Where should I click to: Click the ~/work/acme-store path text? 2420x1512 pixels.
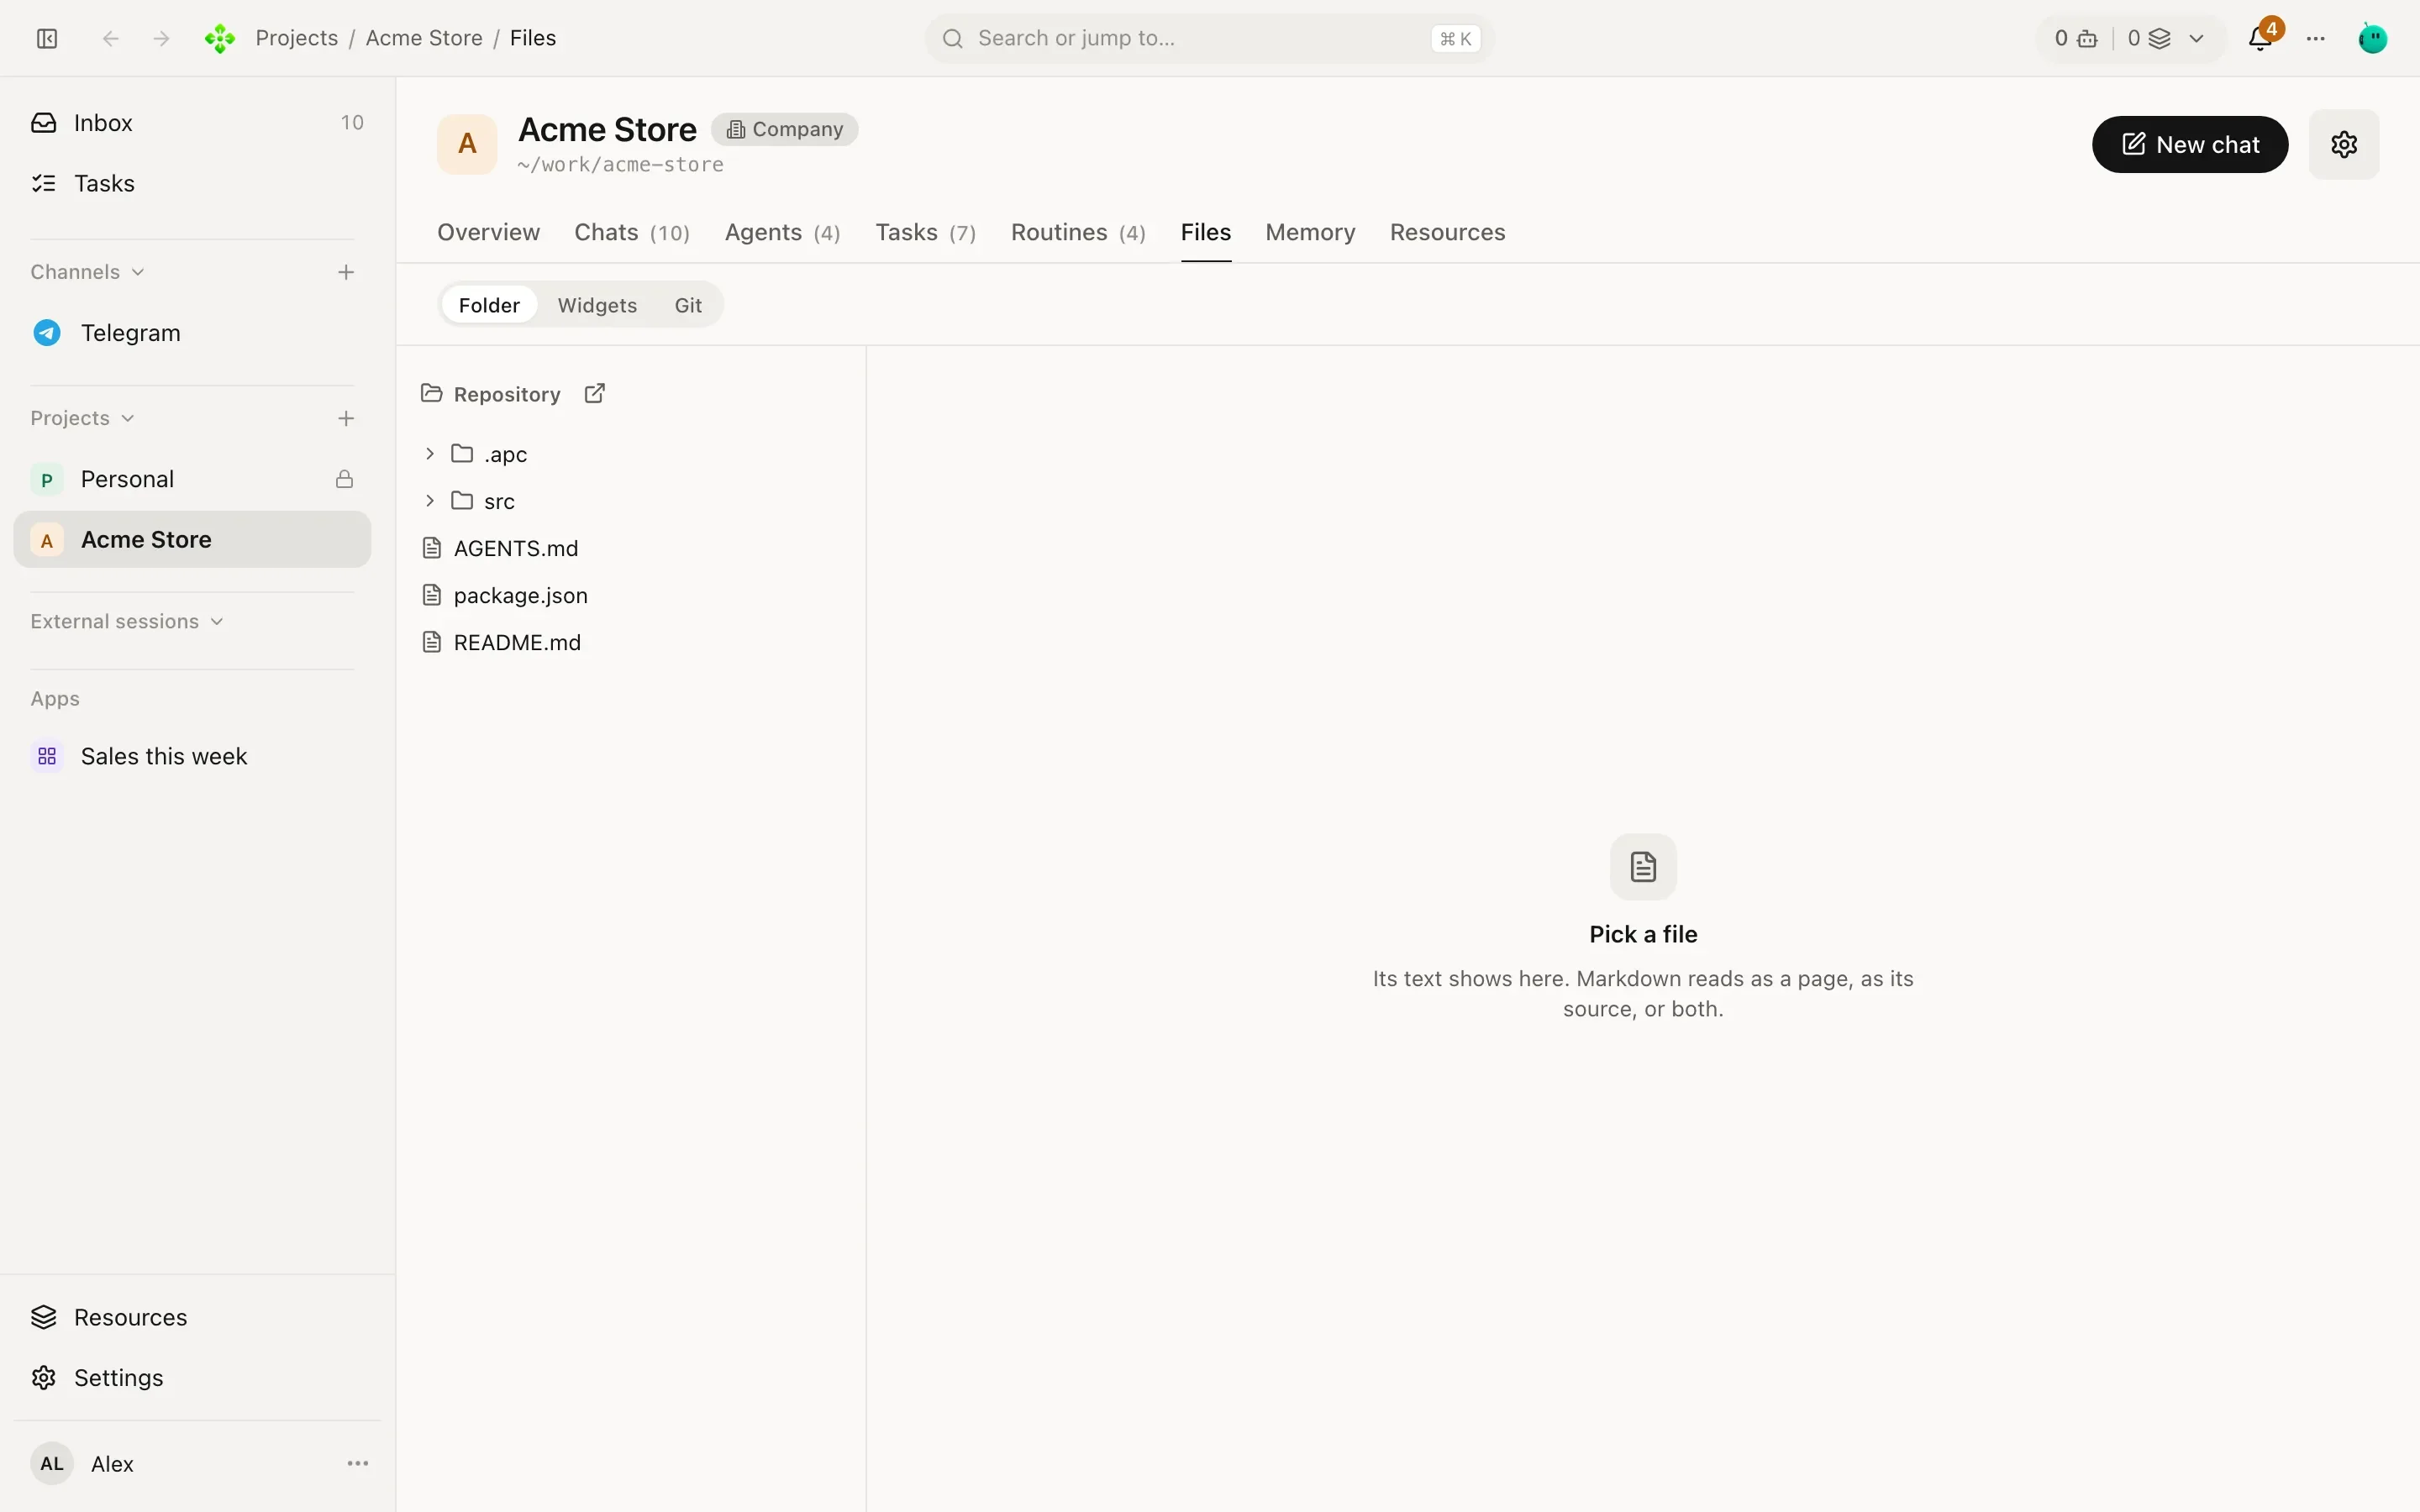(620, 165)
